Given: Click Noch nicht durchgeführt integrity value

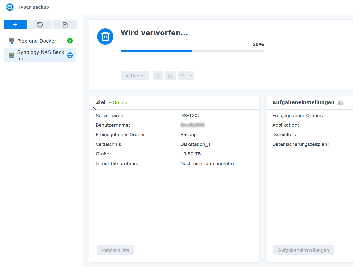Looking at the screenshot, I should click(x=207, y=164).
